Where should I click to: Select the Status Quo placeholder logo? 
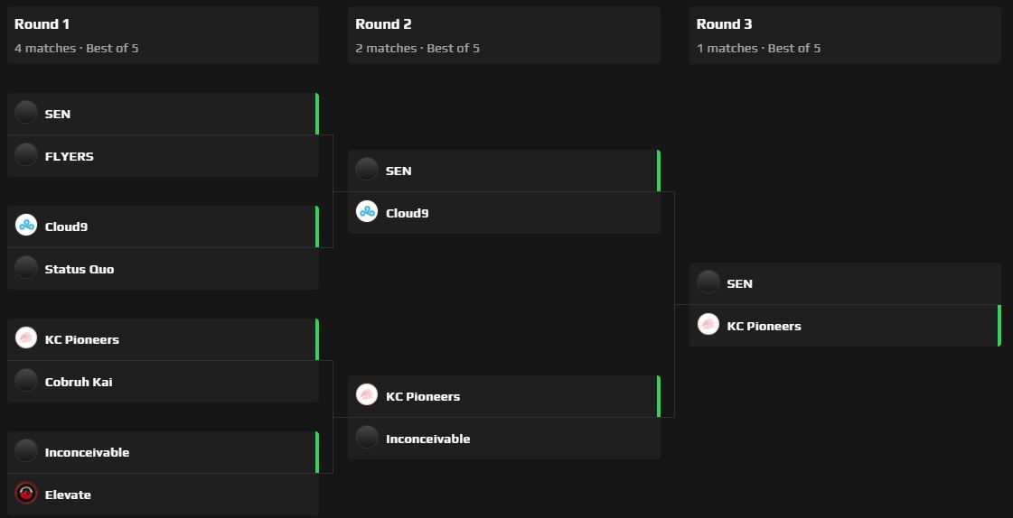click(26, 268)
